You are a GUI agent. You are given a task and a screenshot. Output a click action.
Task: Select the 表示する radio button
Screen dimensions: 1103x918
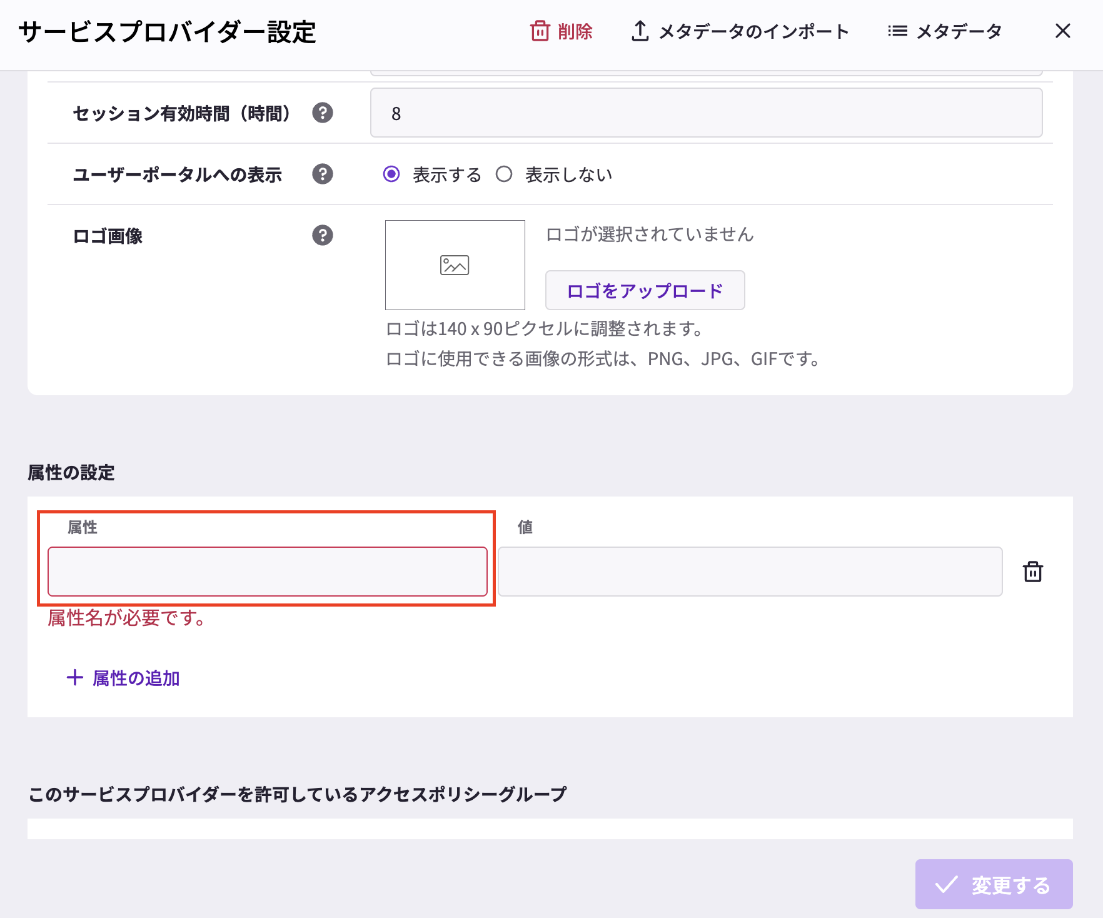coord(391,174)
